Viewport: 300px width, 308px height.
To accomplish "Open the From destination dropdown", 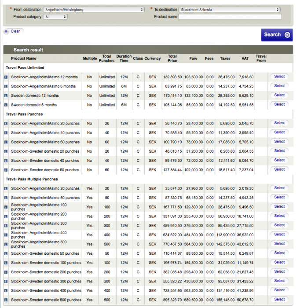I will click(x=94, y=9).
